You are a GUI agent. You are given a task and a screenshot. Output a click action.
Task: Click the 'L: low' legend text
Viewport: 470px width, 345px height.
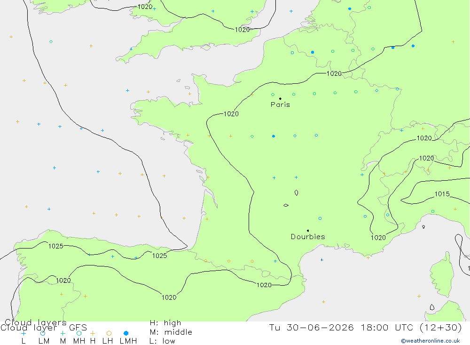coord(162,341)
